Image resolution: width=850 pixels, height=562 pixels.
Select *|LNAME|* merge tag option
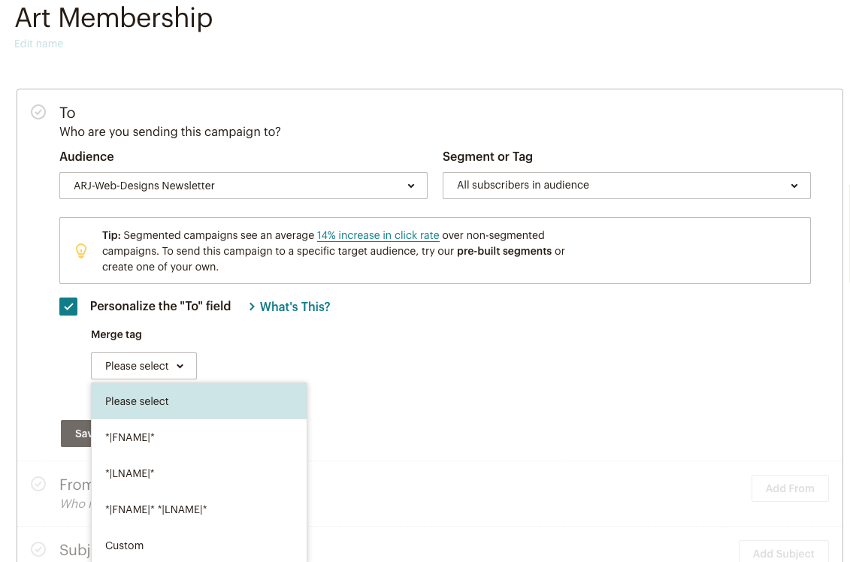[130, 473]
